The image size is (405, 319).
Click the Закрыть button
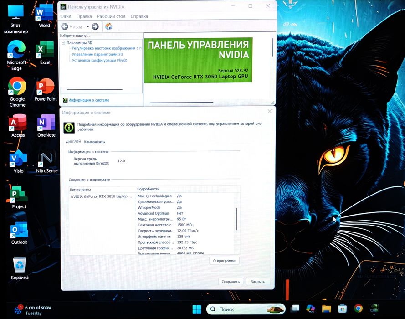(258, 282)
